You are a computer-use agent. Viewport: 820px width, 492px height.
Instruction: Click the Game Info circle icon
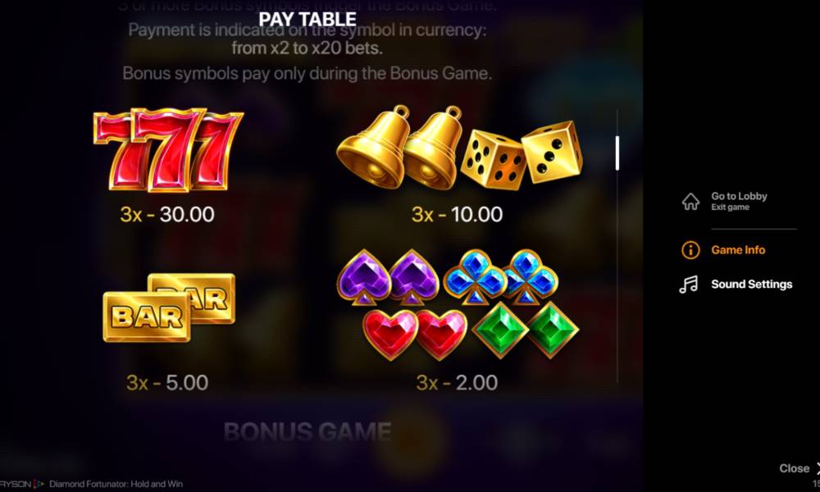point(690,250)
